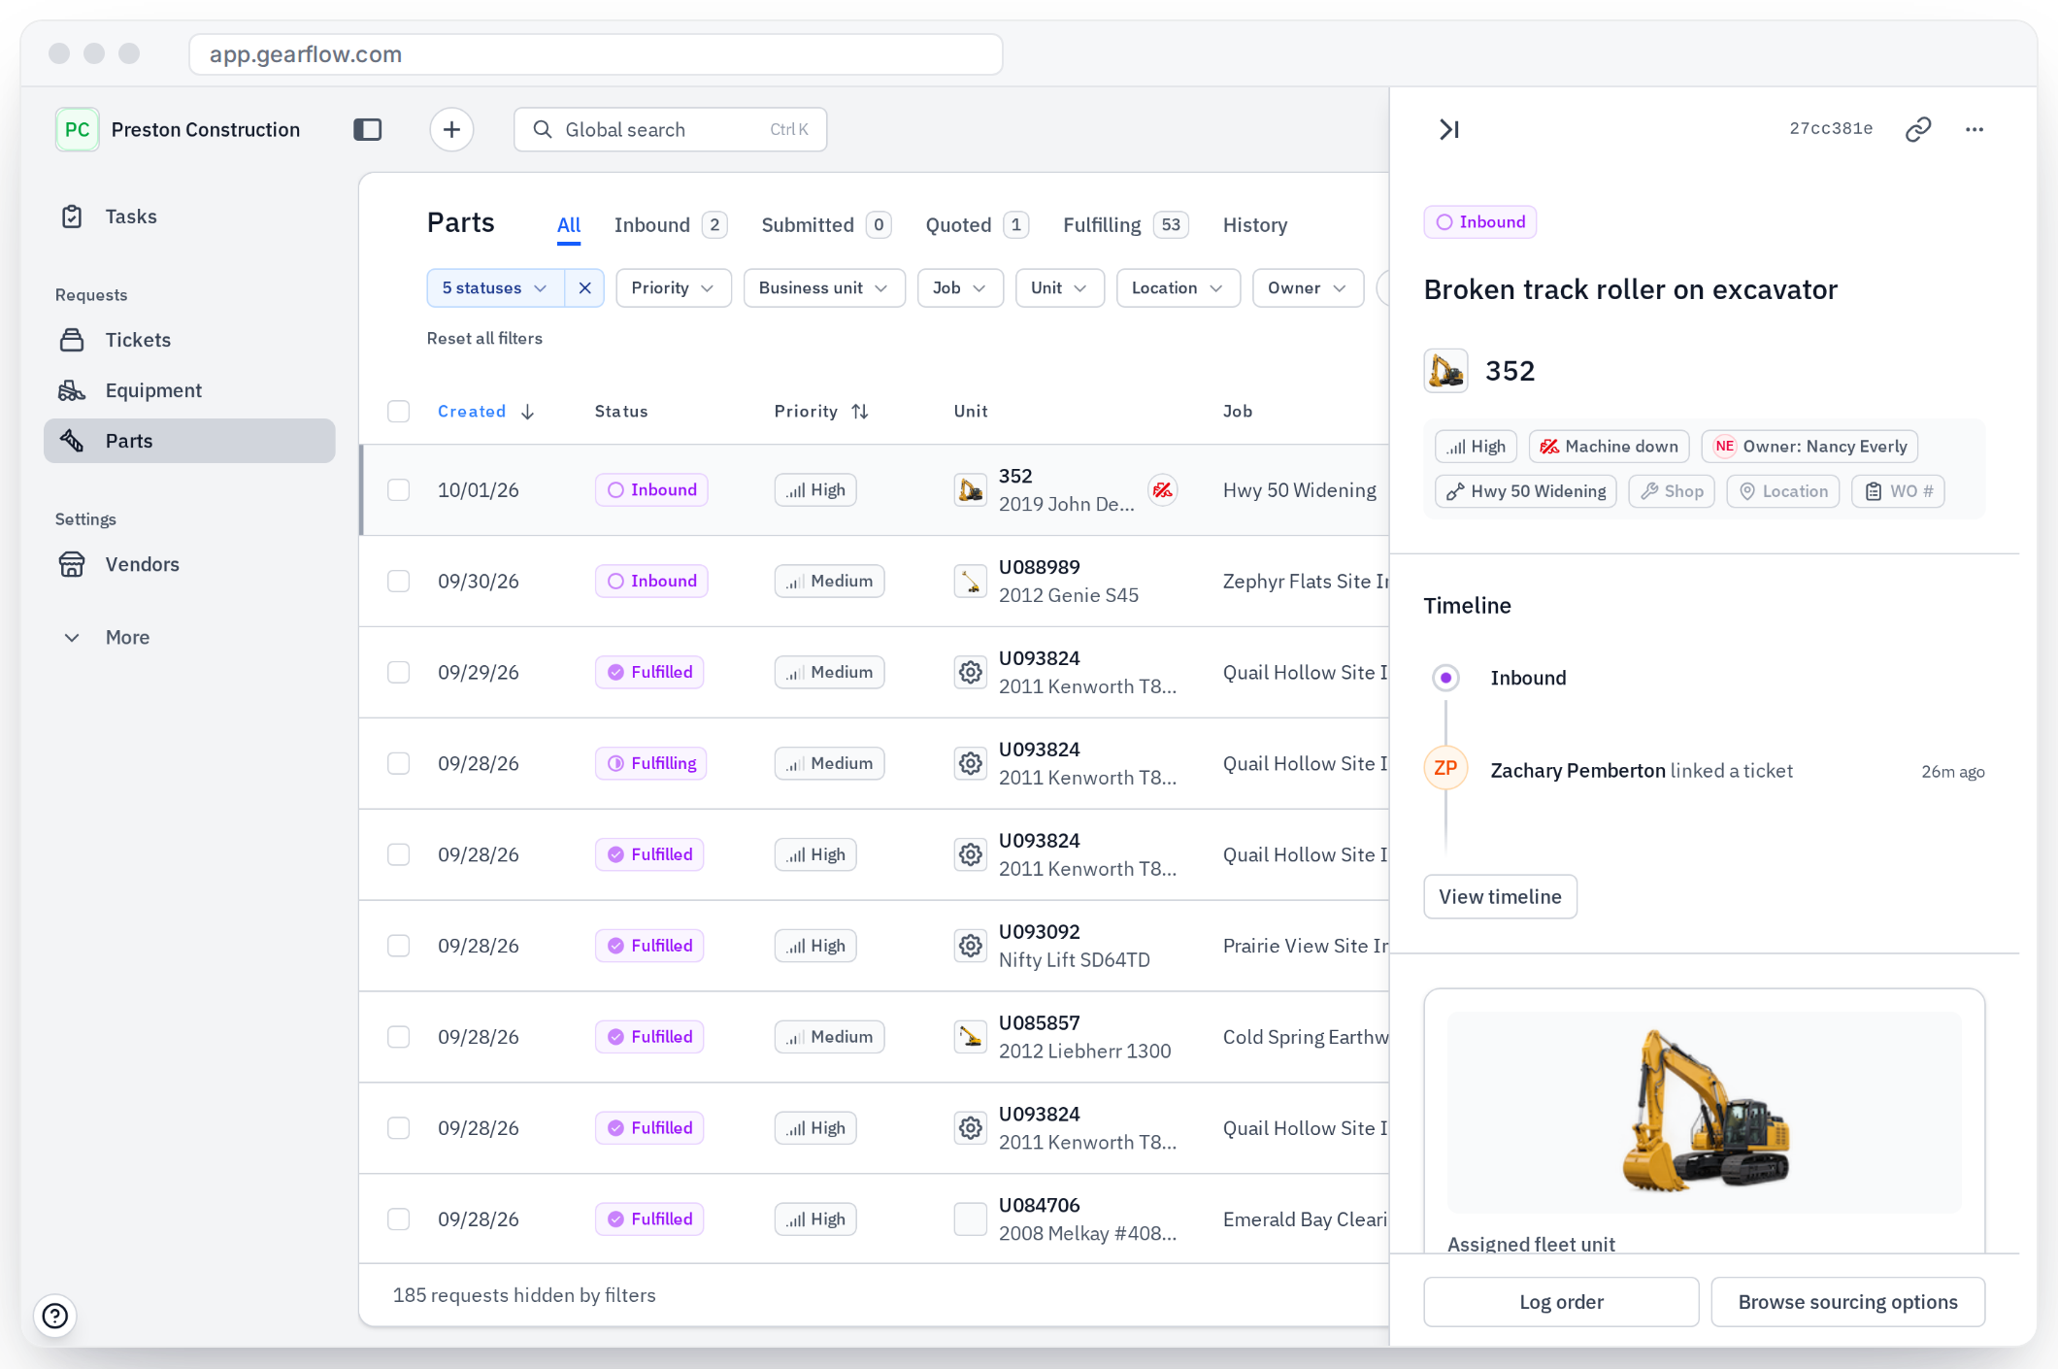Toggle the select-all checkbox in header

point(399,412)
